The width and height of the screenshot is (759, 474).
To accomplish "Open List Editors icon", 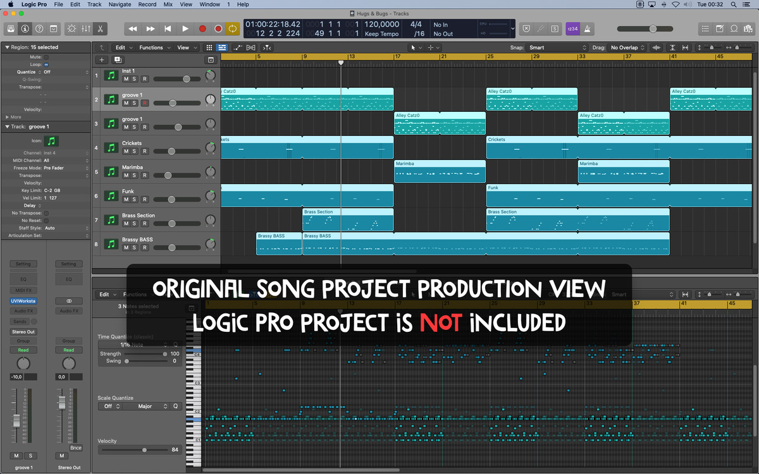I will (x=705, y=28).
